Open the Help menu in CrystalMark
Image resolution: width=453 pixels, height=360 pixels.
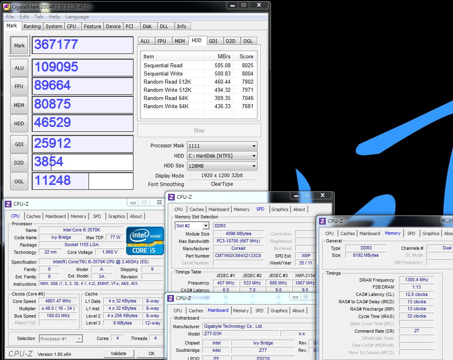[x=54, y=16]
